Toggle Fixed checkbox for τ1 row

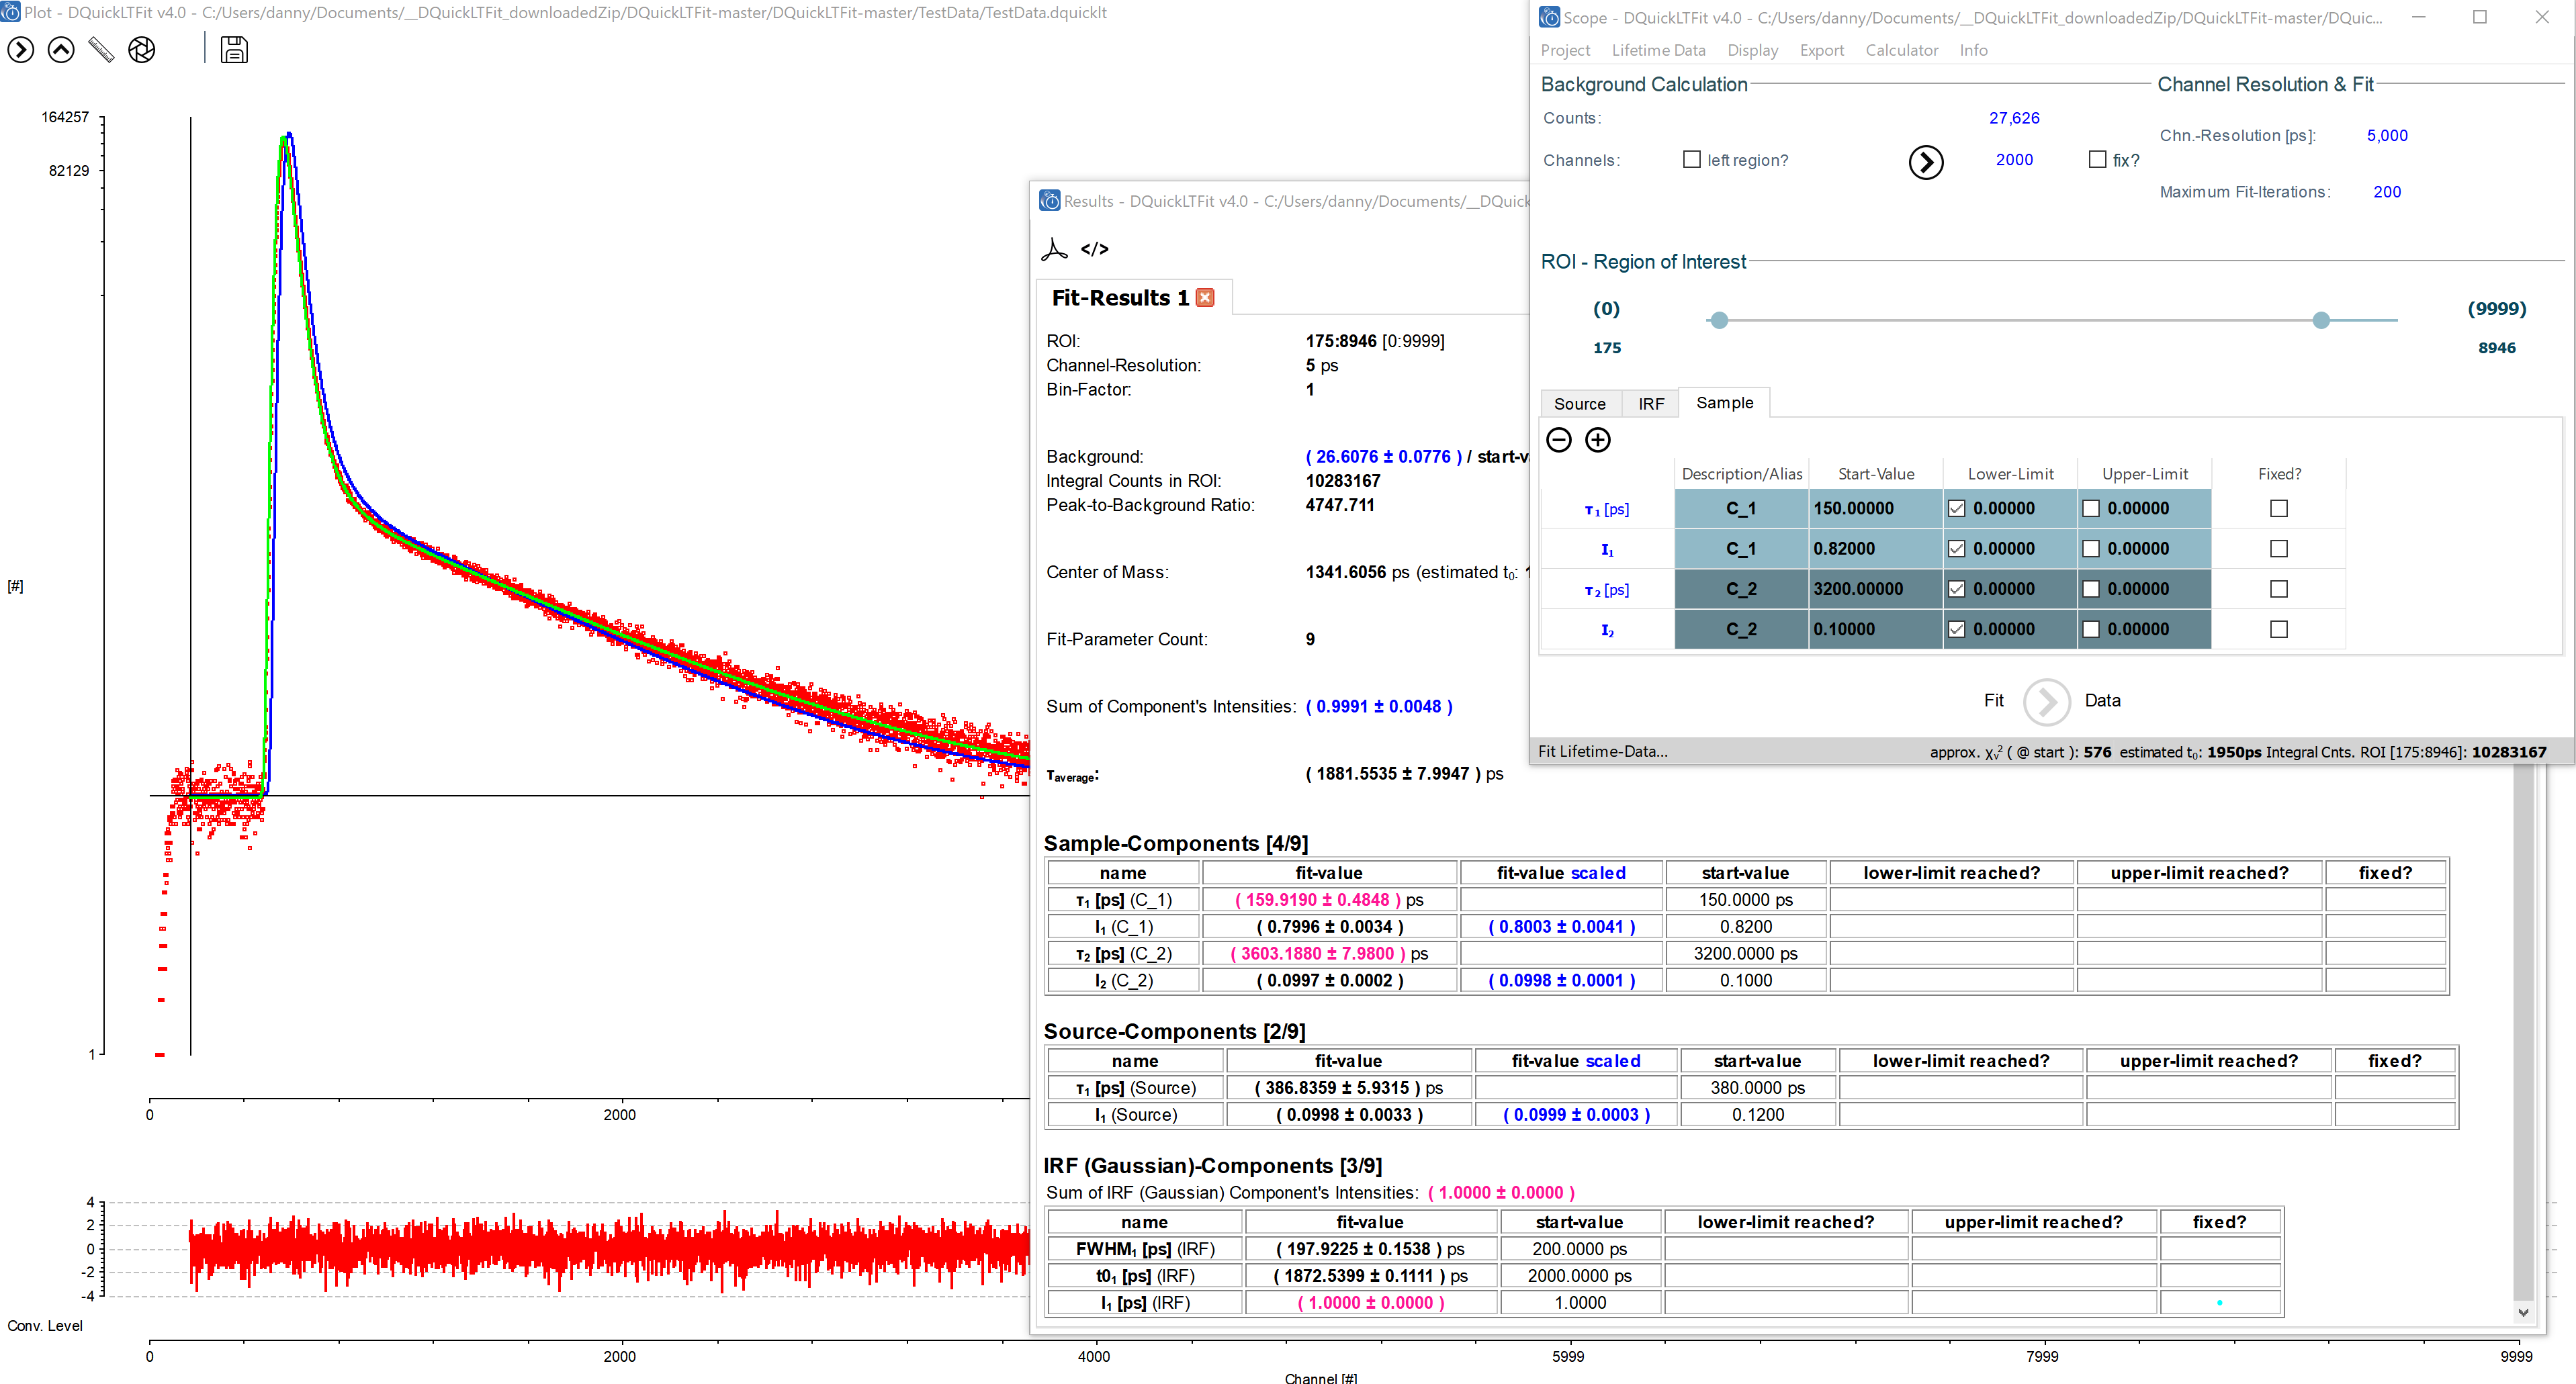(x=2279, y=509)
